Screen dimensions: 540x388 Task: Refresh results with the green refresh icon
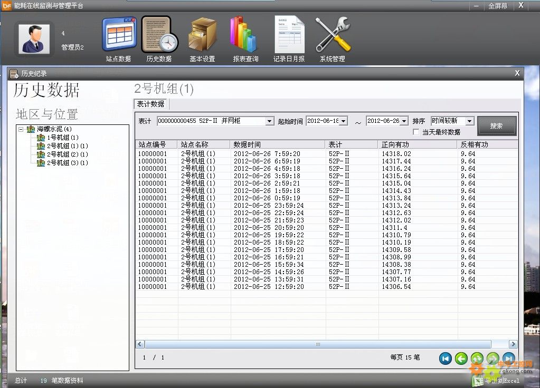[x=477, y=358]
